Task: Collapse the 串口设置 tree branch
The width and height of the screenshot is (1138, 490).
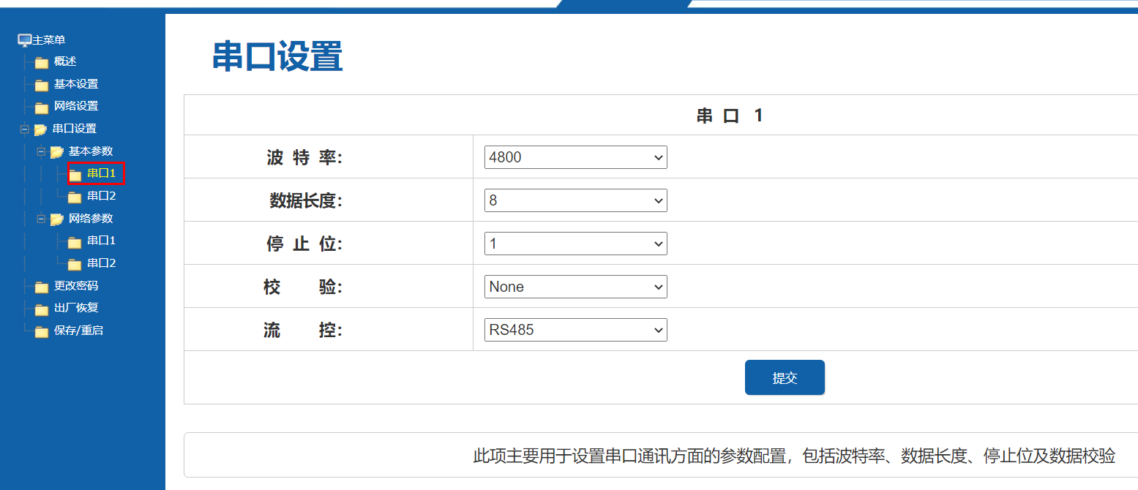Action: click(x=23, y=129)
